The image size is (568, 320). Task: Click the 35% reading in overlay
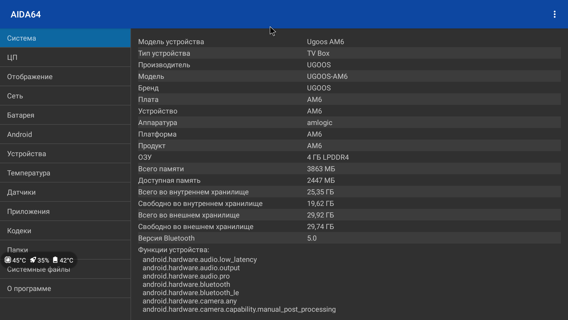coord(43,260)
